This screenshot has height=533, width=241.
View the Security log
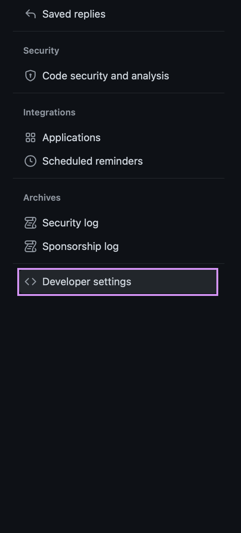point(70,223)
